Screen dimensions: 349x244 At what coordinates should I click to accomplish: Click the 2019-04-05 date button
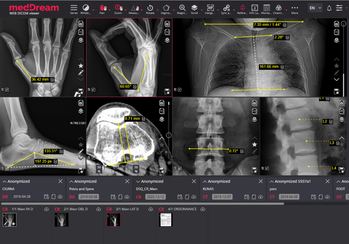click(x=289, y=197)
